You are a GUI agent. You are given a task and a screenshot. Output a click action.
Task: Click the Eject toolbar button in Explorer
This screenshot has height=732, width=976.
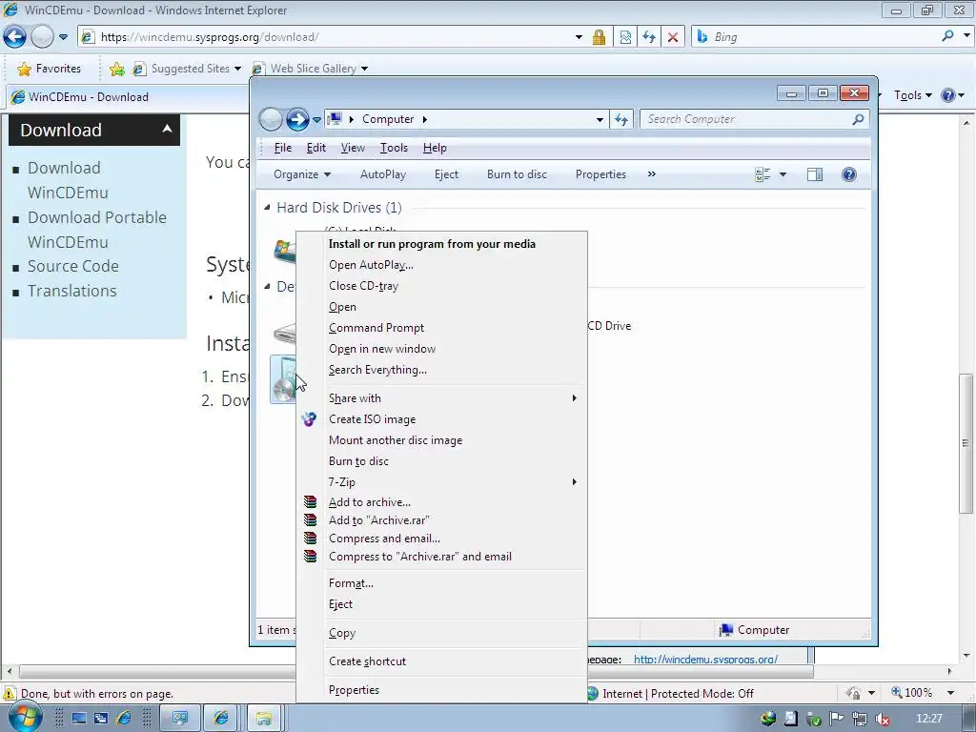click(x=446, y=174)
